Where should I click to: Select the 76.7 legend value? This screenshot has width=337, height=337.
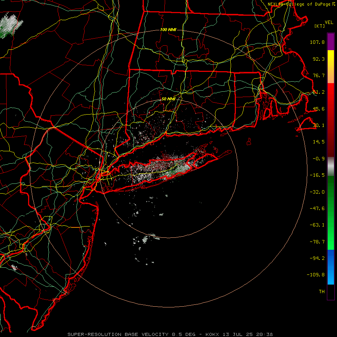click(x=319, y=75)
